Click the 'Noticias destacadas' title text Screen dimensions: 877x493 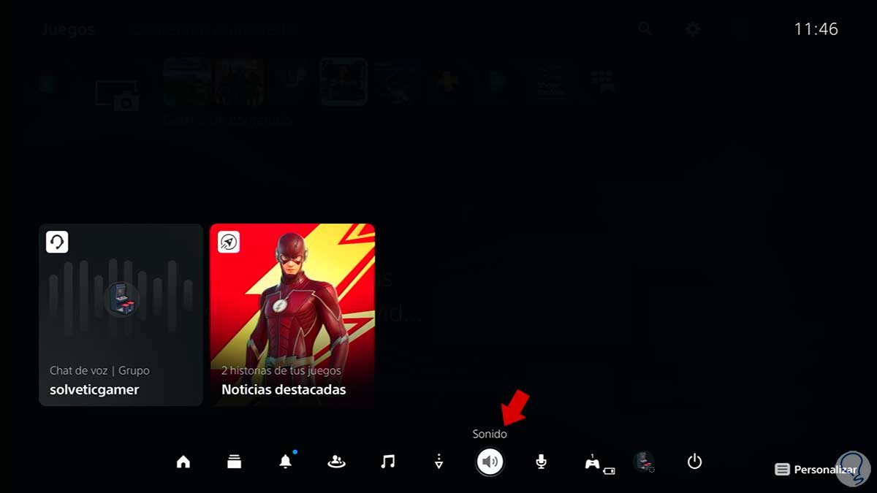click(x=284, y=389)
